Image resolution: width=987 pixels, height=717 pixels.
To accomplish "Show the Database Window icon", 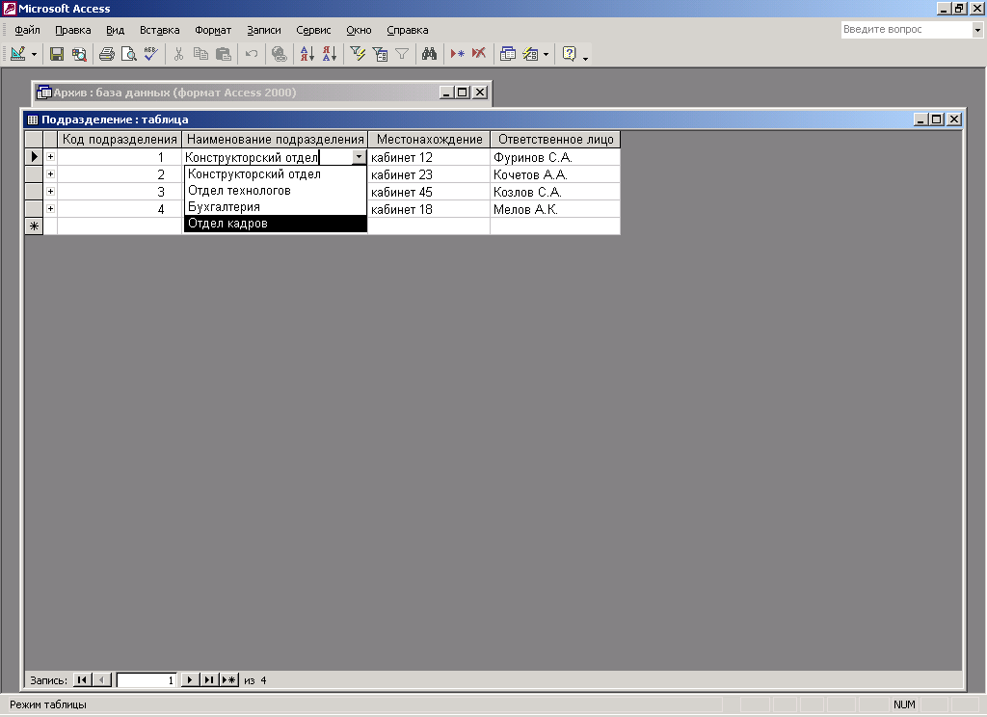I will (507, 54).
